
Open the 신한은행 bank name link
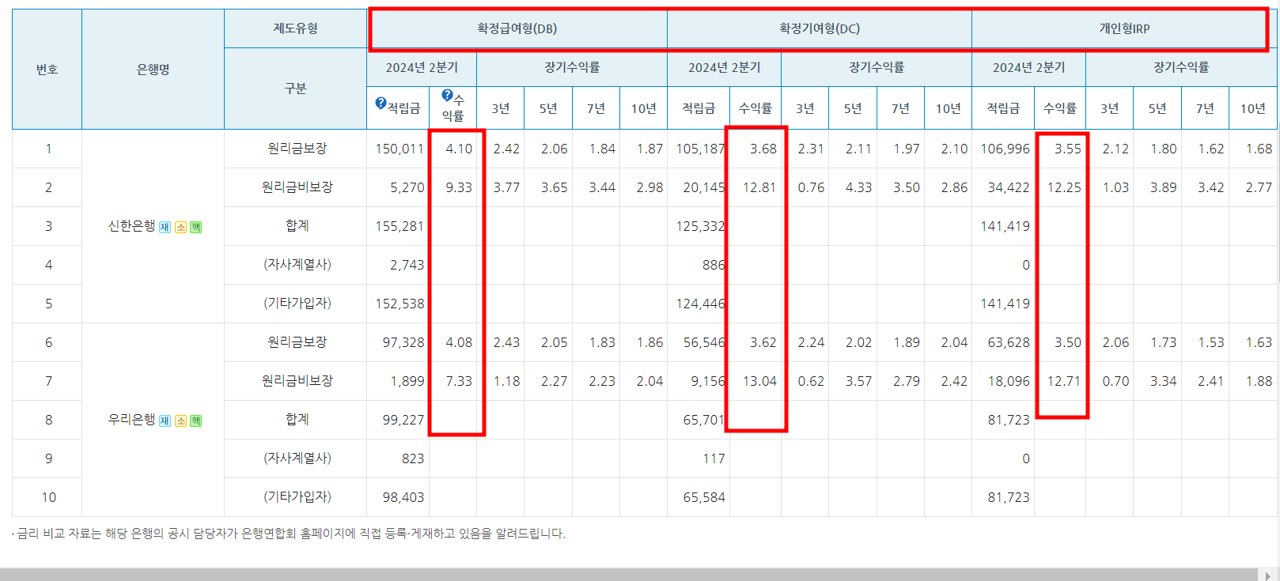click(x=131, y=226)
